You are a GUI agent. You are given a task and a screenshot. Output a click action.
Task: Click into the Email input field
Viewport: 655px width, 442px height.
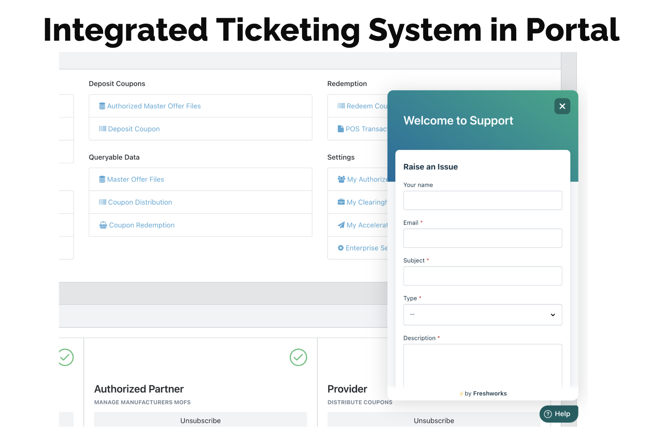(482, 238)
